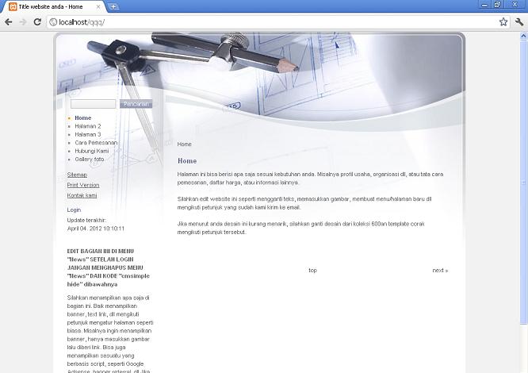Click the 'Home' page heading
The image size is (528, 373).
[187, 161]
